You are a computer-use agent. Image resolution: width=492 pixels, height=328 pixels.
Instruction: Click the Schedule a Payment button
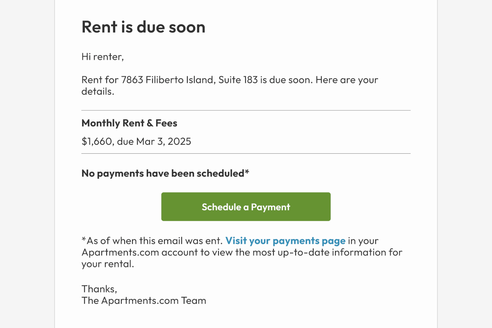point(246,207)
